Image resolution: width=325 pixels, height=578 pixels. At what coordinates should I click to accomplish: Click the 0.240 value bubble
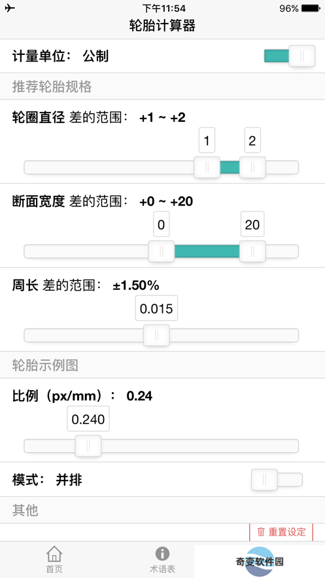[x=88, y=419]
